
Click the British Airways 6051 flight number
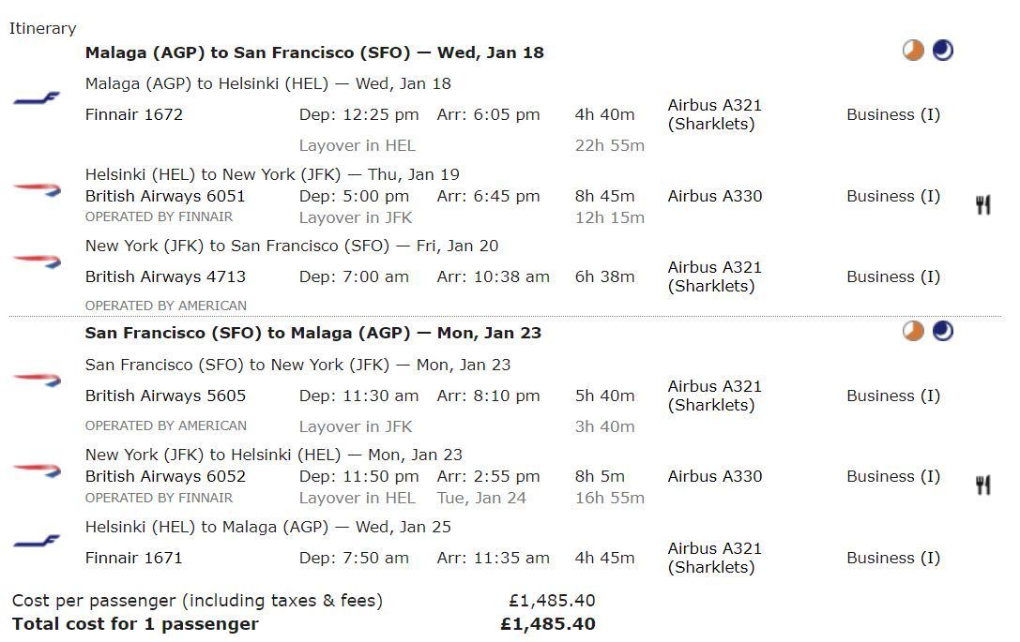(x=165, y=196)
